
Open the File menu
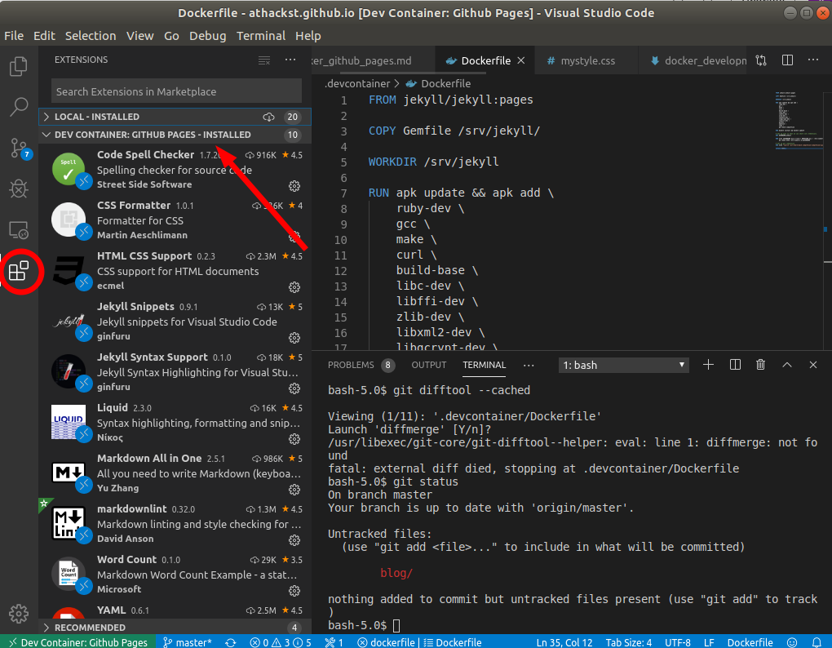click(x=14, y=36)
